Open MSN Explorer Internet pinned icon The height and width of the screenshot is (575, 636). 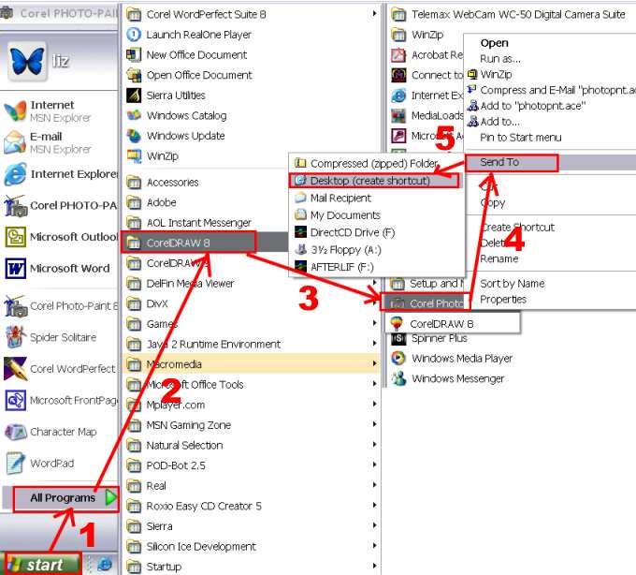(15, 111)
